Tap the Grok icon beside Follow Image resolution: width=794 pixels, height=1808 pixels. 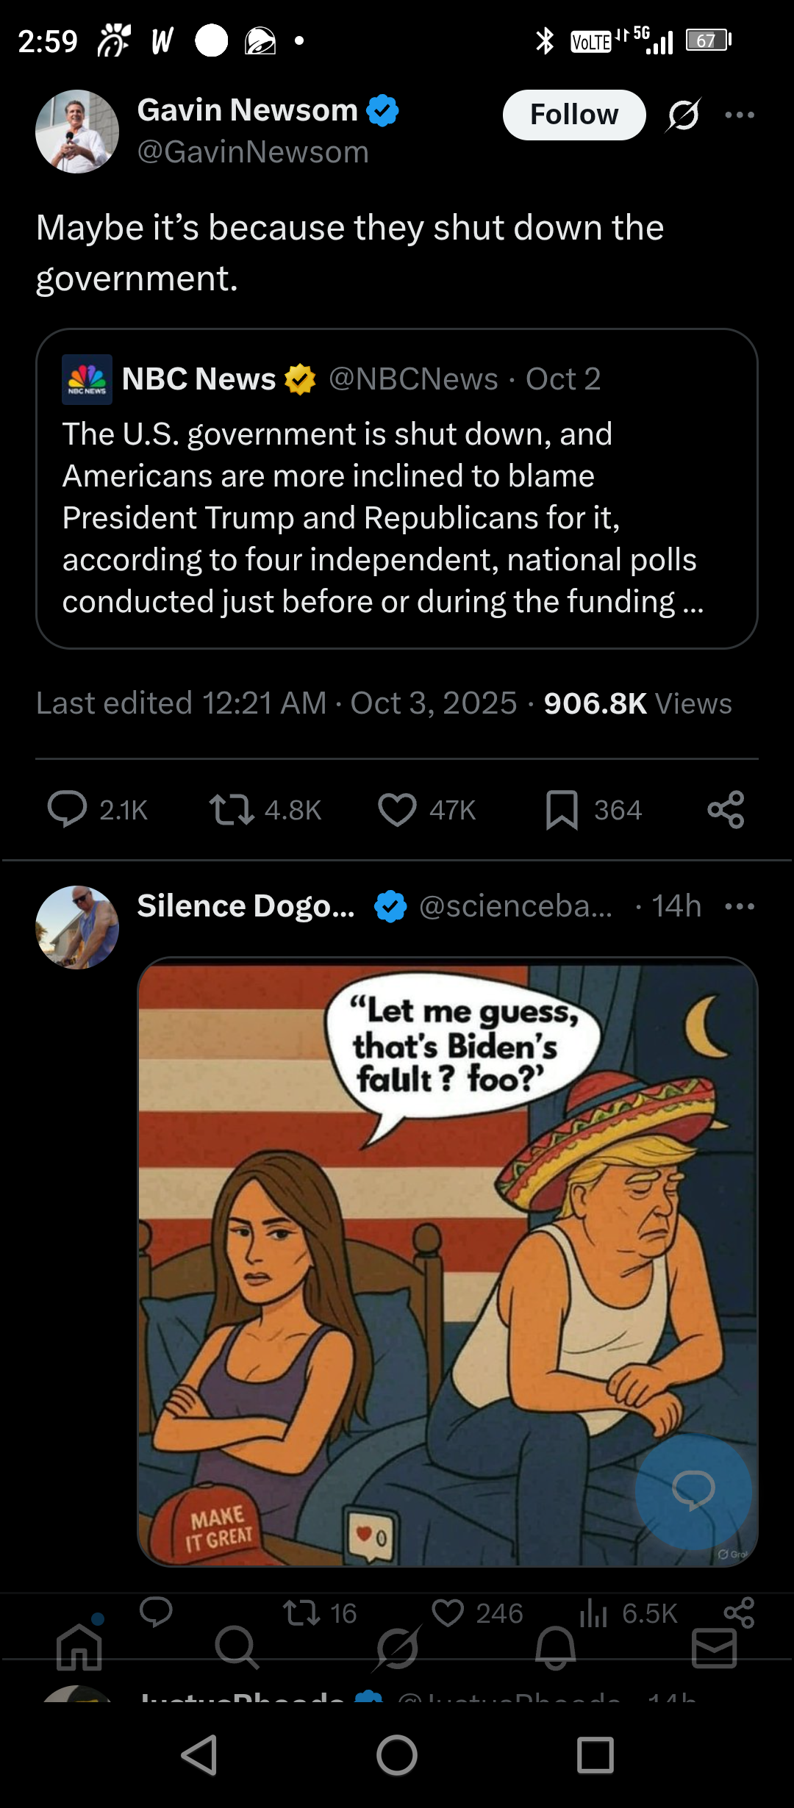click(684, 115)
